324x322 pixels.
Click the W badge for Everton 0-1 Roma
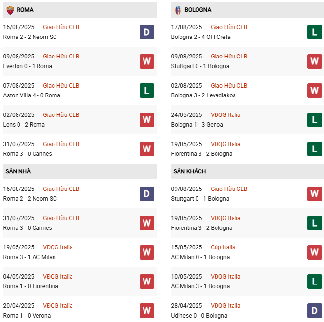click(x=147, y=61)
